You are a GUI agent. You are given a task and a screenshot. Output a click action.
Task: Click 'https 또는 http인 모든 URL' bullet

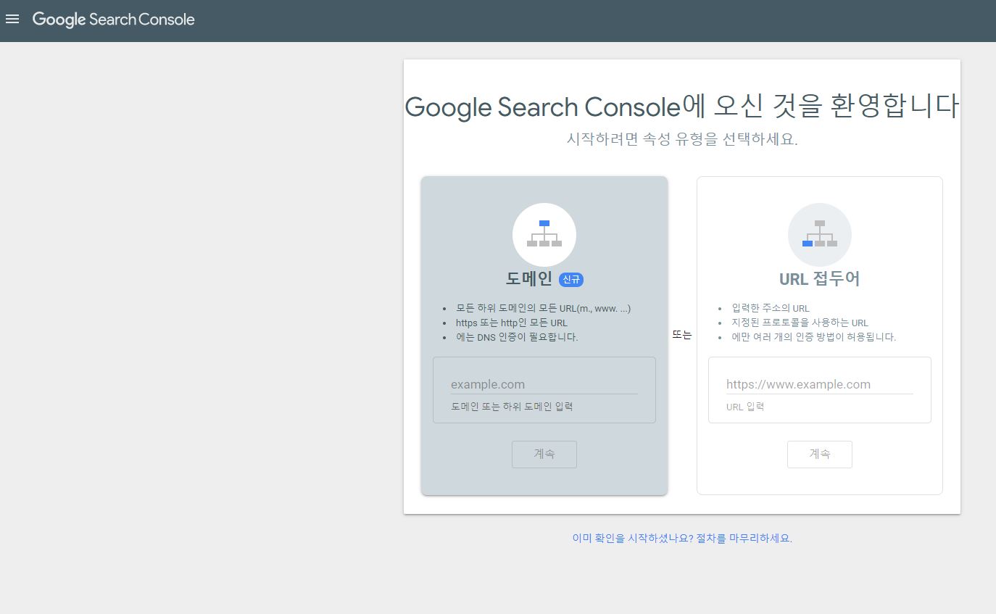point(512,323)
